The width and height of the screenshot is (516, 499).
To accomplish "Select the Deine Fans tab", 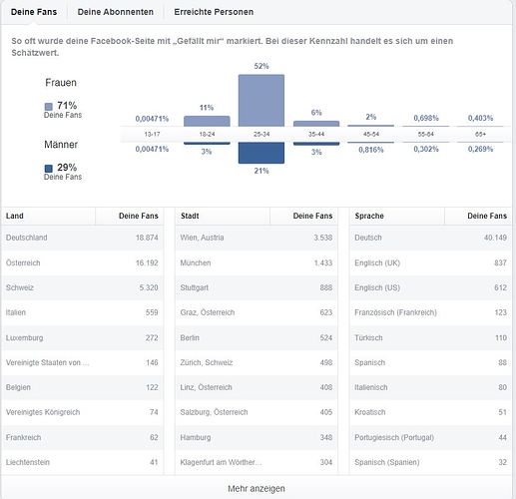I will point(34,12).
